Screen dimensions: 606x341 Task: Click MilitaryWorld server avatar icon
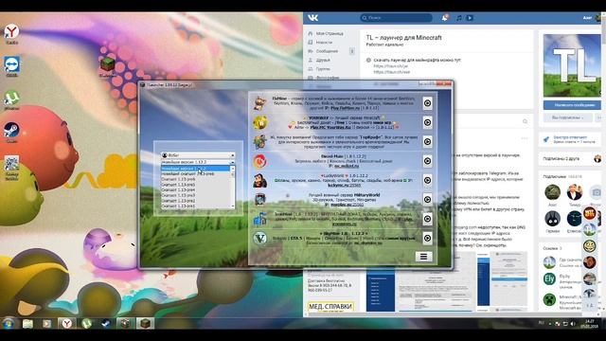pos(259,199)
